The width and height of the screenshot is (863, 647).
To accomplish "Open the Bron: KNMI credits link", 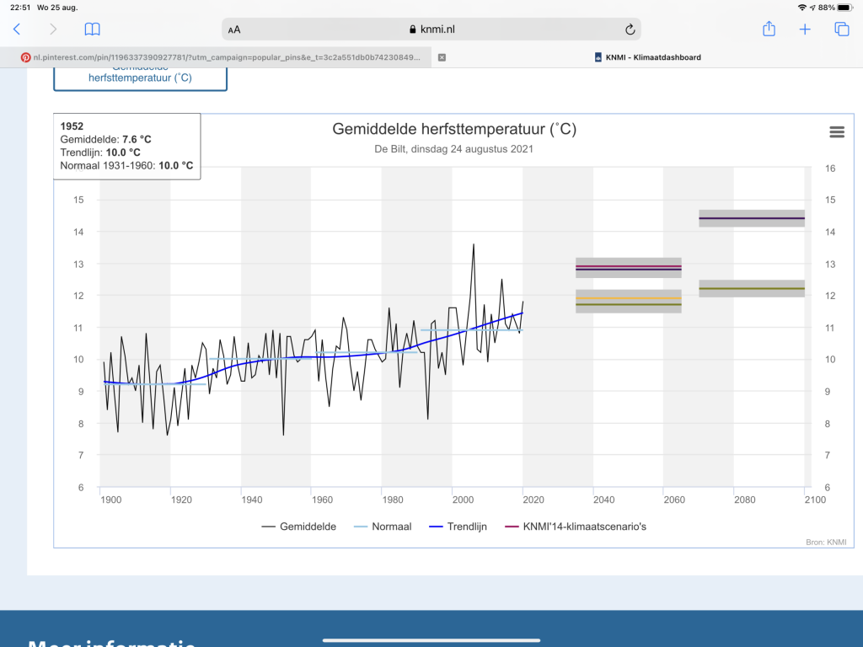I will [826, 542].
